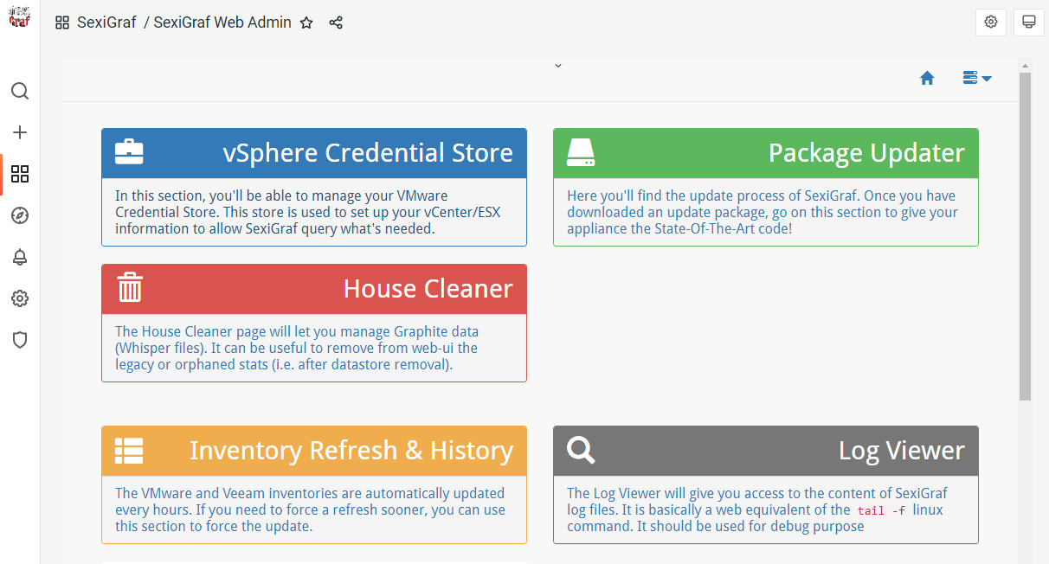Open the vSphere Credential Store panel

click(x=314, y=187)
